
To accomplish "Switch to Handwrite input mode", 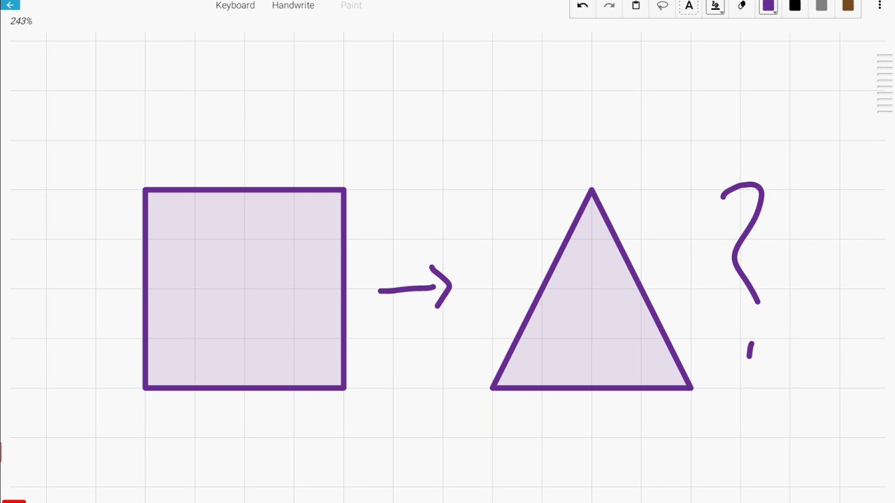I will (293, 6).
